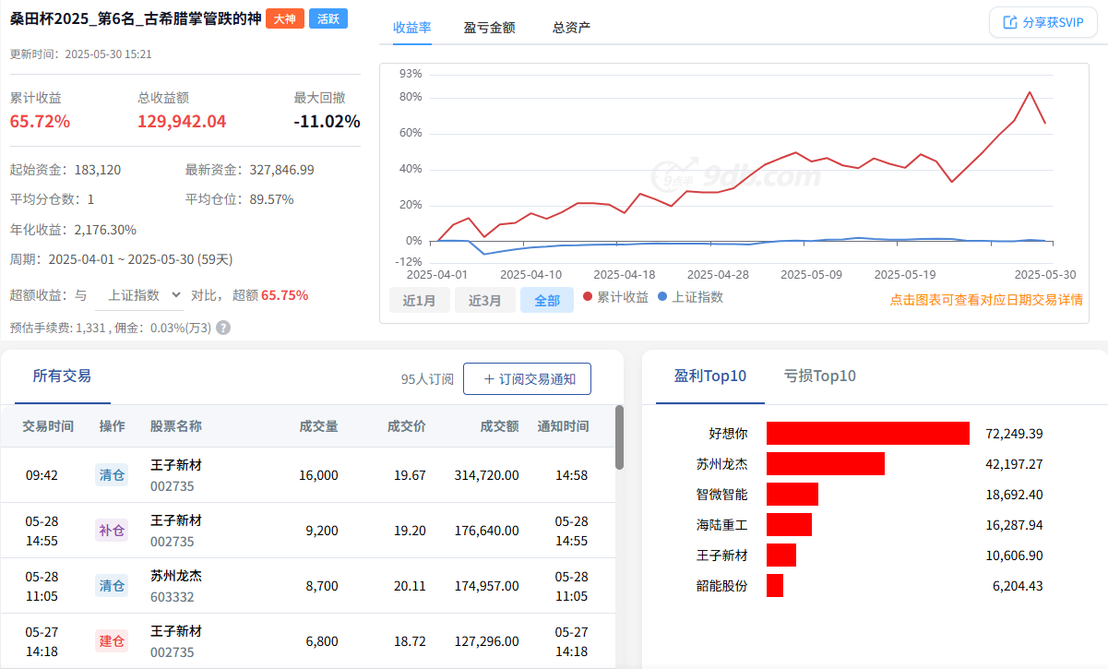Click the 成交量 column header
1108x669 pixels.
tap(318, 426)
